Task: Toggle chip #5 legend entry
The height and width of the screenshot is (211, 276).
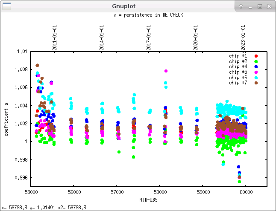Action: pos(238,72)
